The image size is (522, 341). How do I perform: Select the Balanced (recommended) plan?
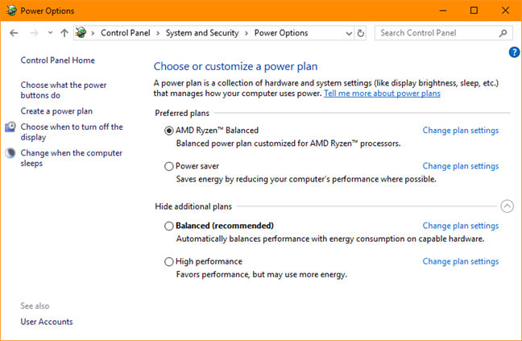pos(169,226)
